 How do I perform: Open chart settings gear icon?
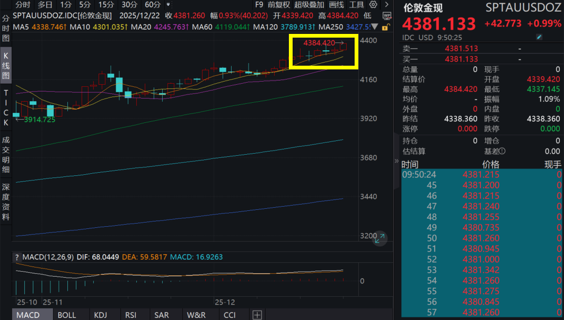click(373, 5)
